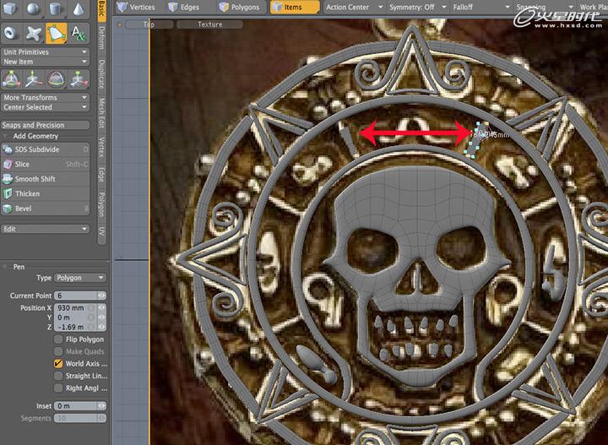Switch to the UV vertical tab

point(101,231)
